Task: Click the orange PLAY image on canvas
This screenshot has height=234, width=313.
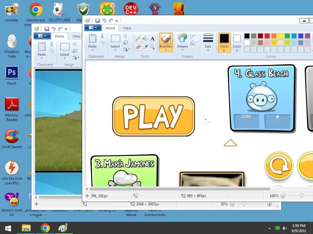Action: 153,116
